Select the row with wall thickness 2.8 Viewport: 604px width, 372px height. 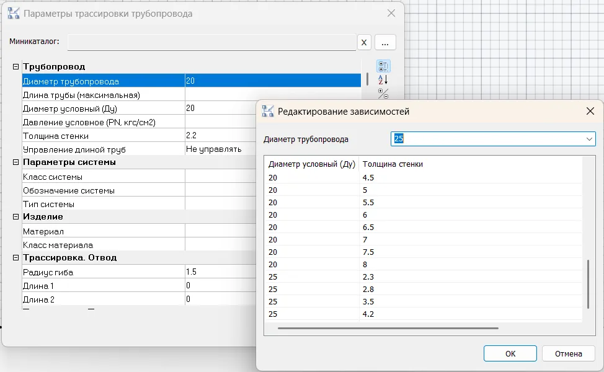click(368, 289)
